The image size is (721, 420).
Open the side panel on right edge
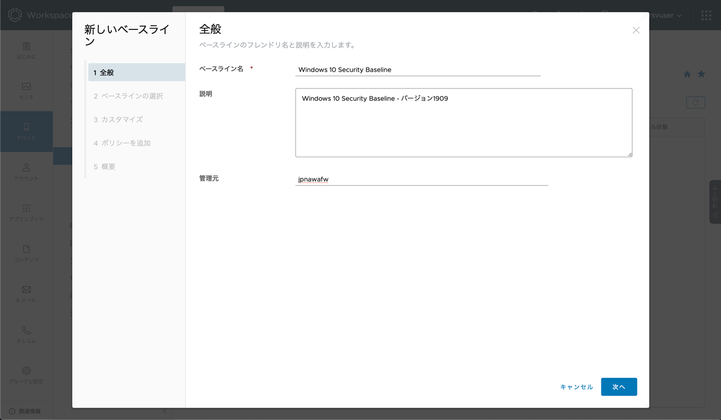[715, 202]
